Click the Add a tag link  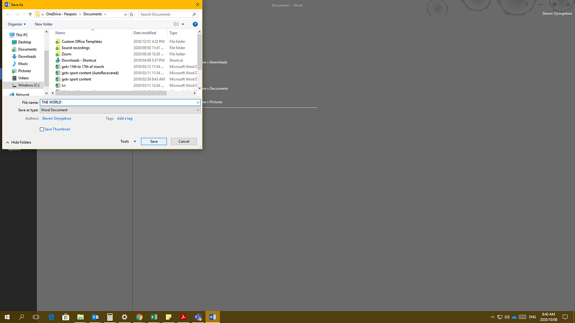(x=125, y=118)
